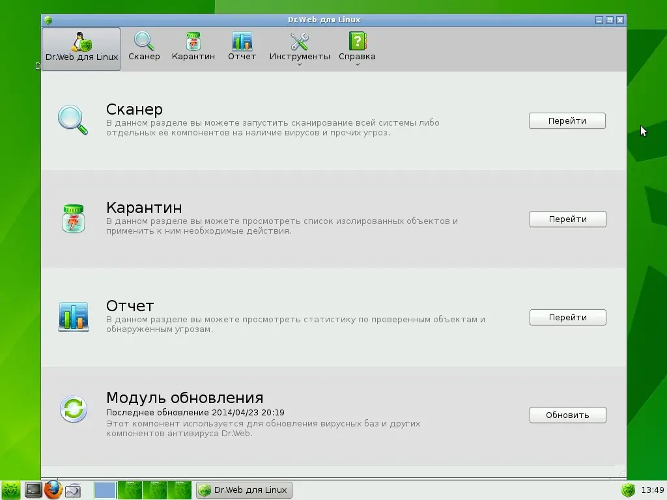
Task: Click the Последнее обновление 2014/04/23 20:19 text
Action: (195, 412)
